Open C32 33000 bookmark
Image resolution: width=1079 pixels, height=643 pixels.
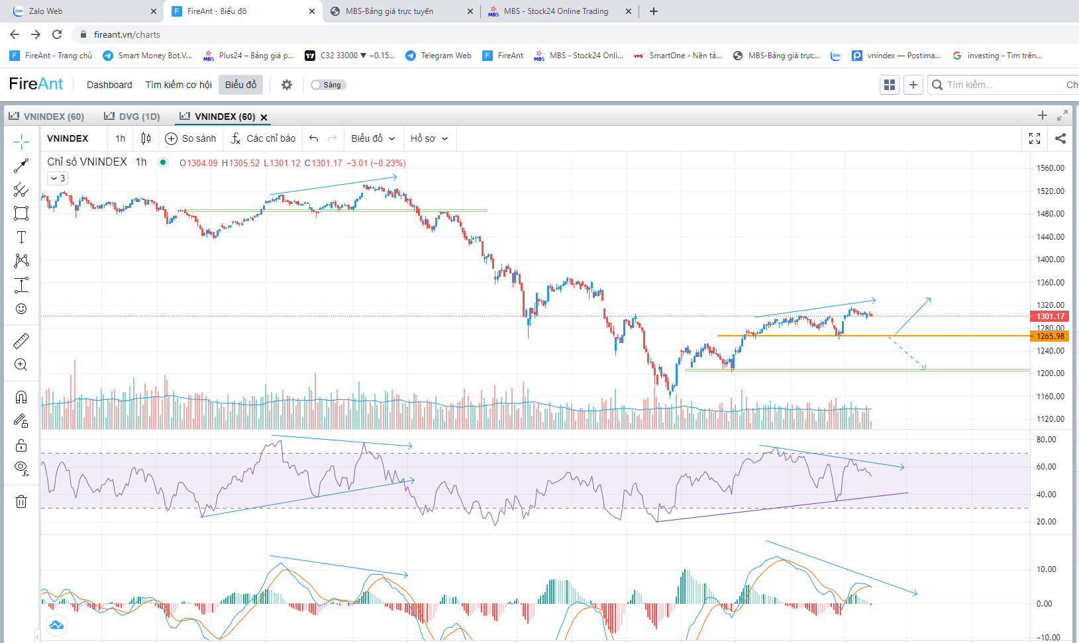click(x=349, y=56)
